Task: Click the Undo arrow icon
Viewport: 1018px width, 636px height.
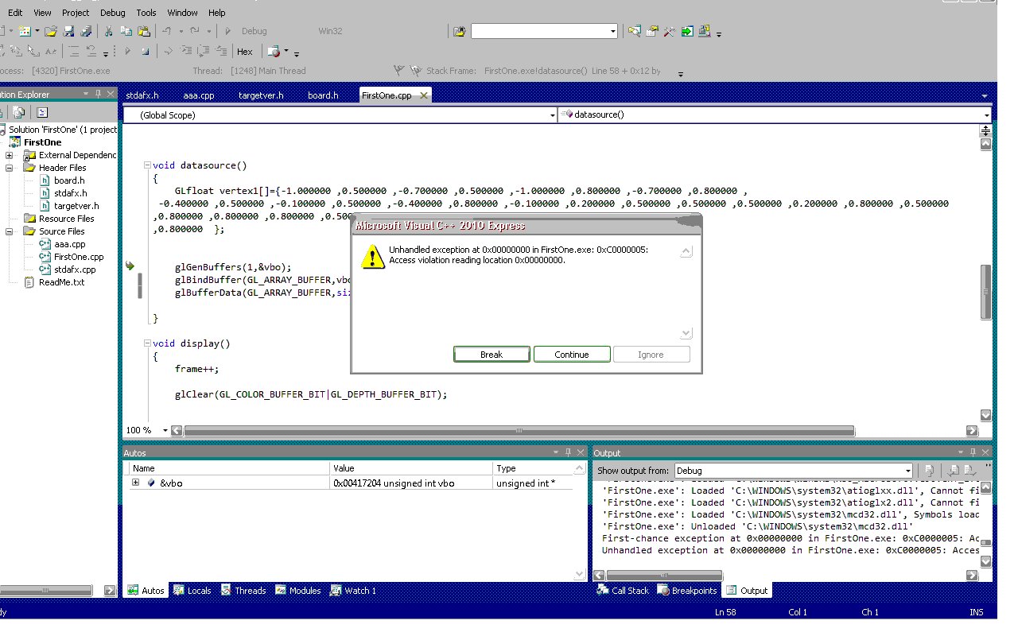Action: point(166,31)
